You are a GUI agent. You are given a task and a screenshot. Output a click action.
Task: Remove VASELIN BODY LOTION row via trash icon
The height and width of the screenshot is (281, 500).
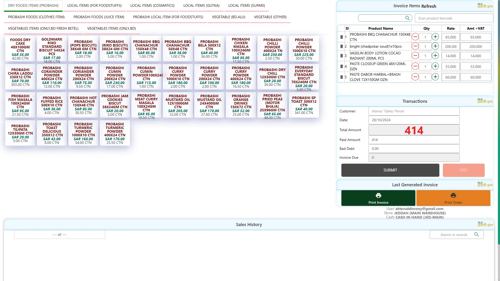[x=341, y=56]
